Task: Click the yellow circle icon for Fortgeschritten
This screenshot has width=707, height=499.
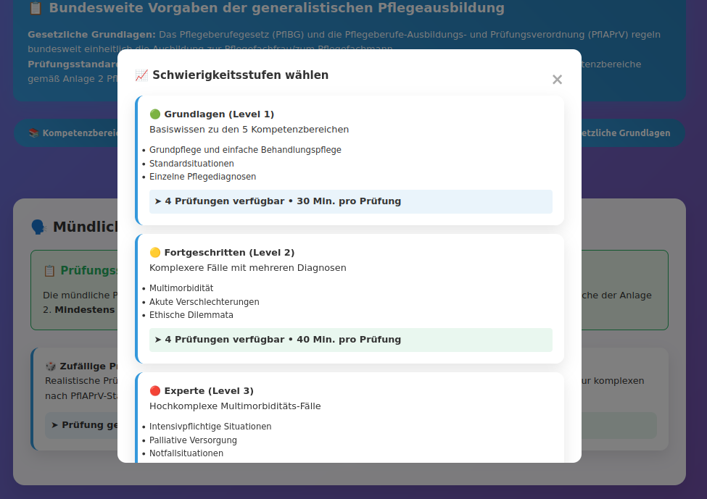Action: [x=155, y=253]
